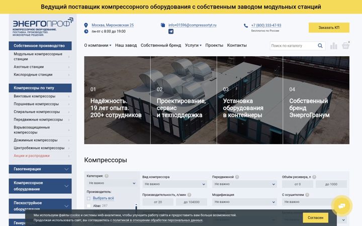Tick the Abac manufacturer checkbox
Viewport: 362px width, 226px height.
coord(88,206)
